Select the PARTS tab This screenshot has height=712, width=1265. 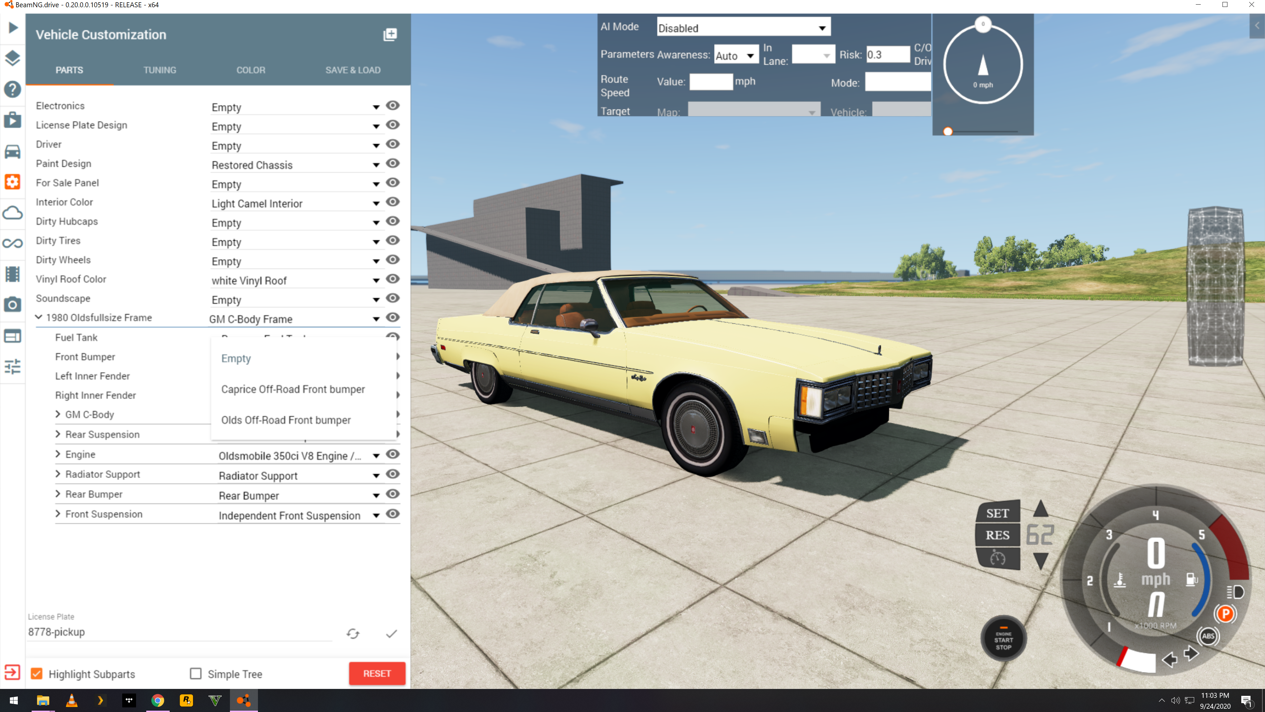tap(69, 70)
